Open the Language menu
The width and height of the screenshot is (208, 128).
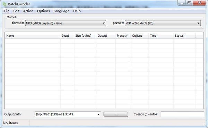click(61, 11)
